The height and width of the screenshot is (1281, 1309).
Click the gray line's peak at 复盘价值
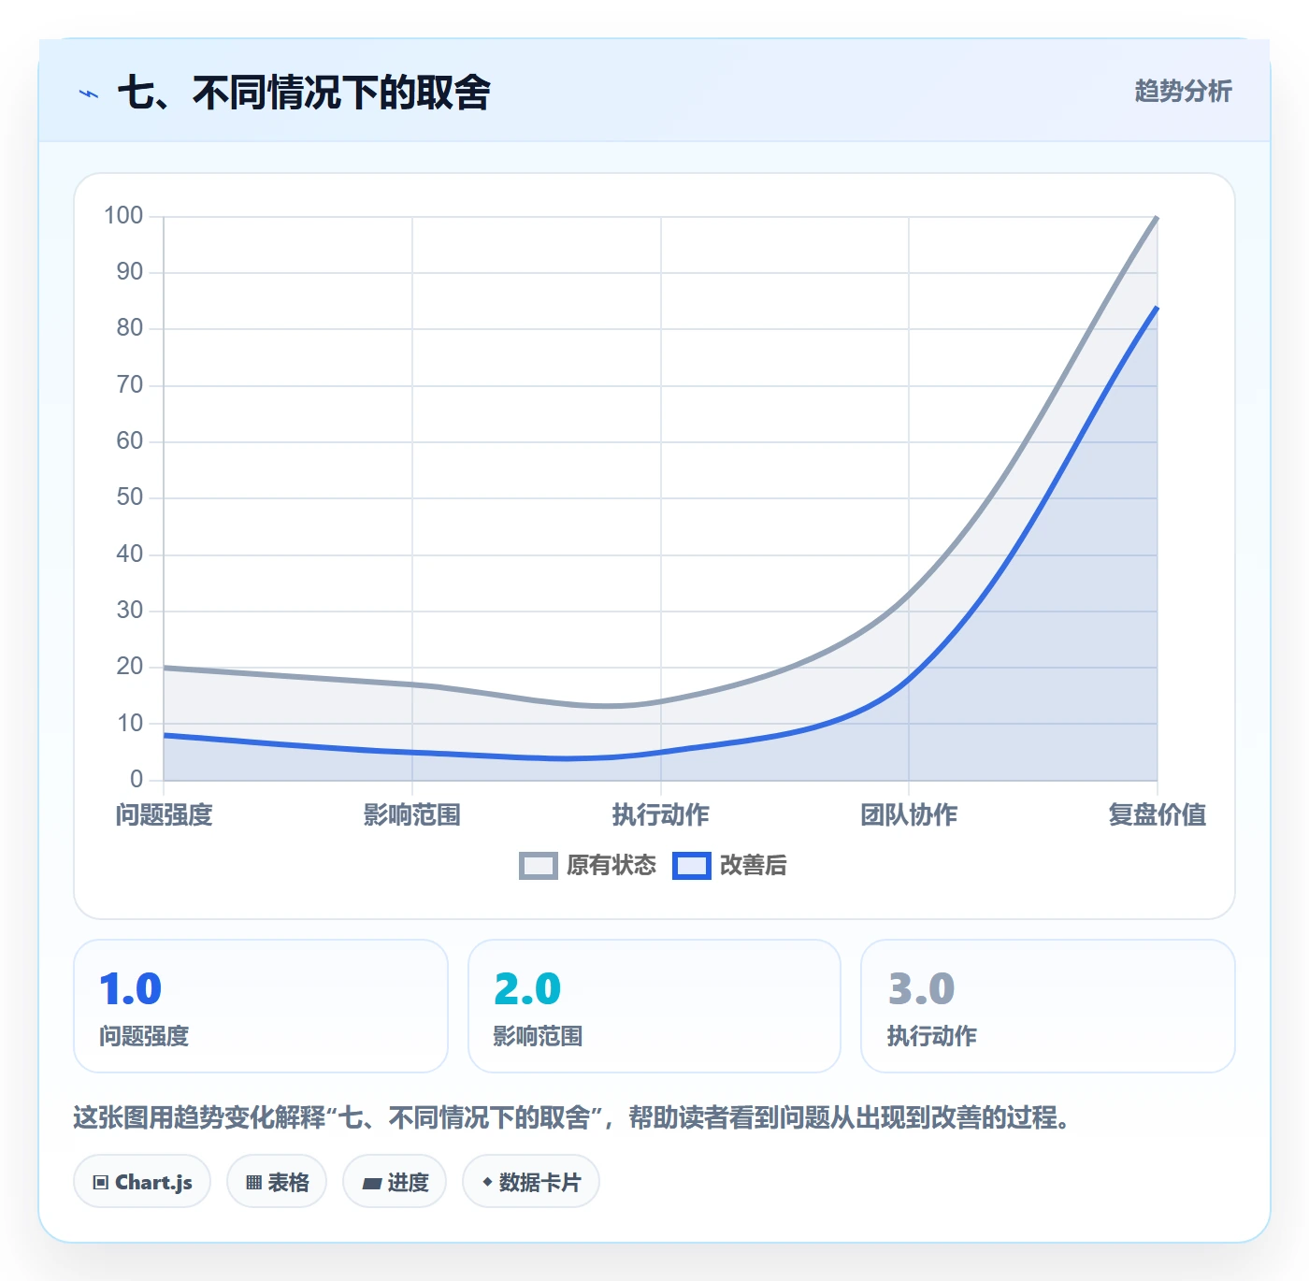(1158, 217)
